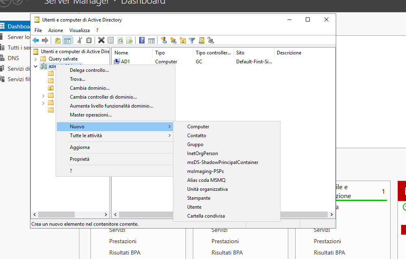406x259 pixels.
Task: Click list pane scrollbar right arrow
Action: point(331,214)
